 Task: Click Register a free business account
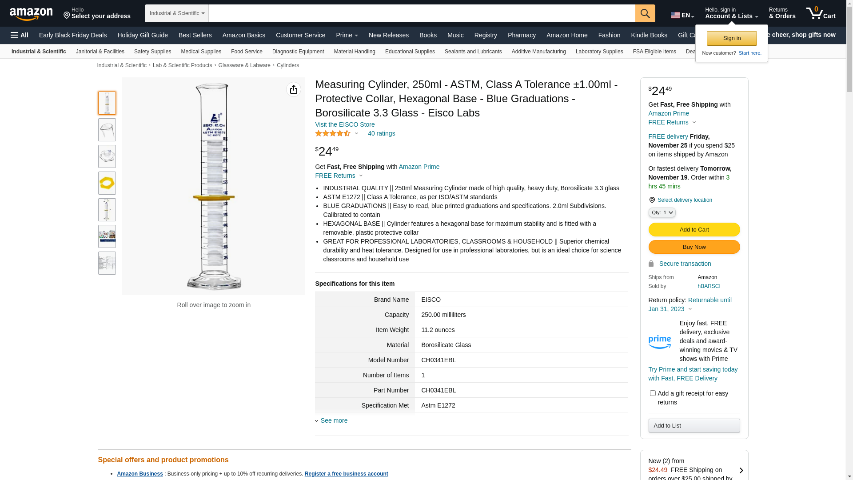(346, 474)
